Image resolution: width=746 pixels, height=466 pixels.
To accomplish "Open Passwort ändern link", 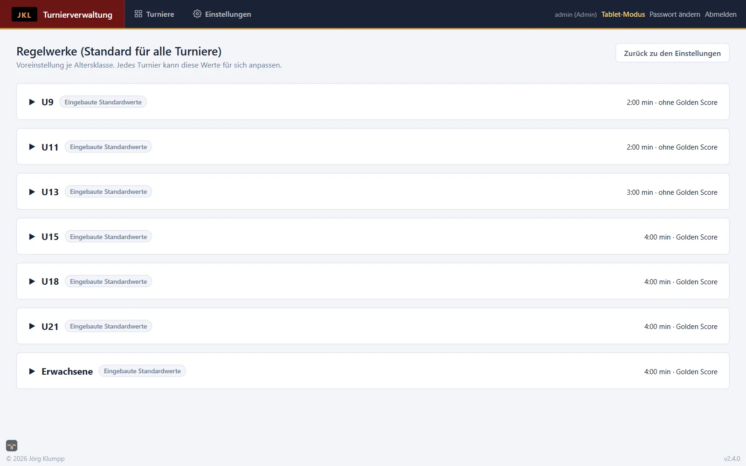I will click(x=675, y=14).
